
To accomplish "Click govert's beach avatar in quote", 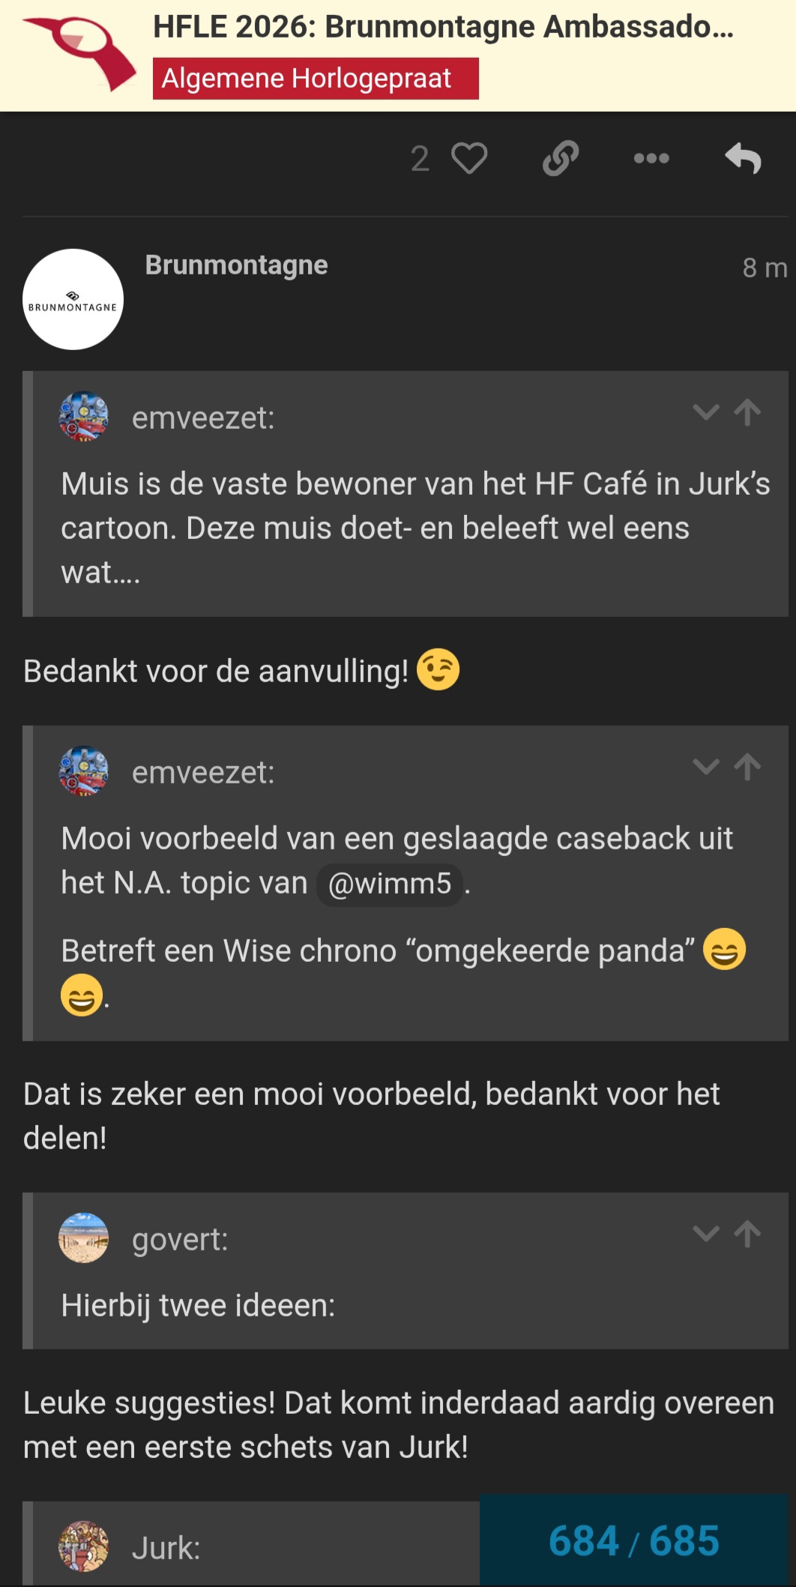I will coord(84,1238).
